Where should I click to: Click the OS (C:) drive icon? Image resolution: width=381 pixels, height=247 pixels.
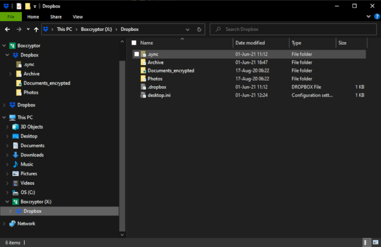[16, 192]
